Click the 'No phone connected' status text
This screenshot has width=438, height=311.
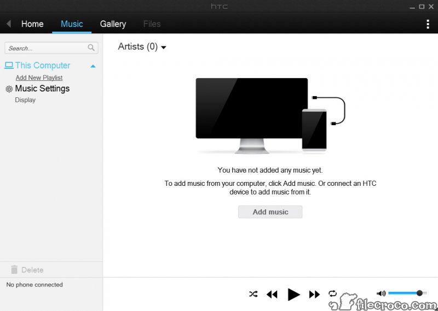click(x=34, y=285)
